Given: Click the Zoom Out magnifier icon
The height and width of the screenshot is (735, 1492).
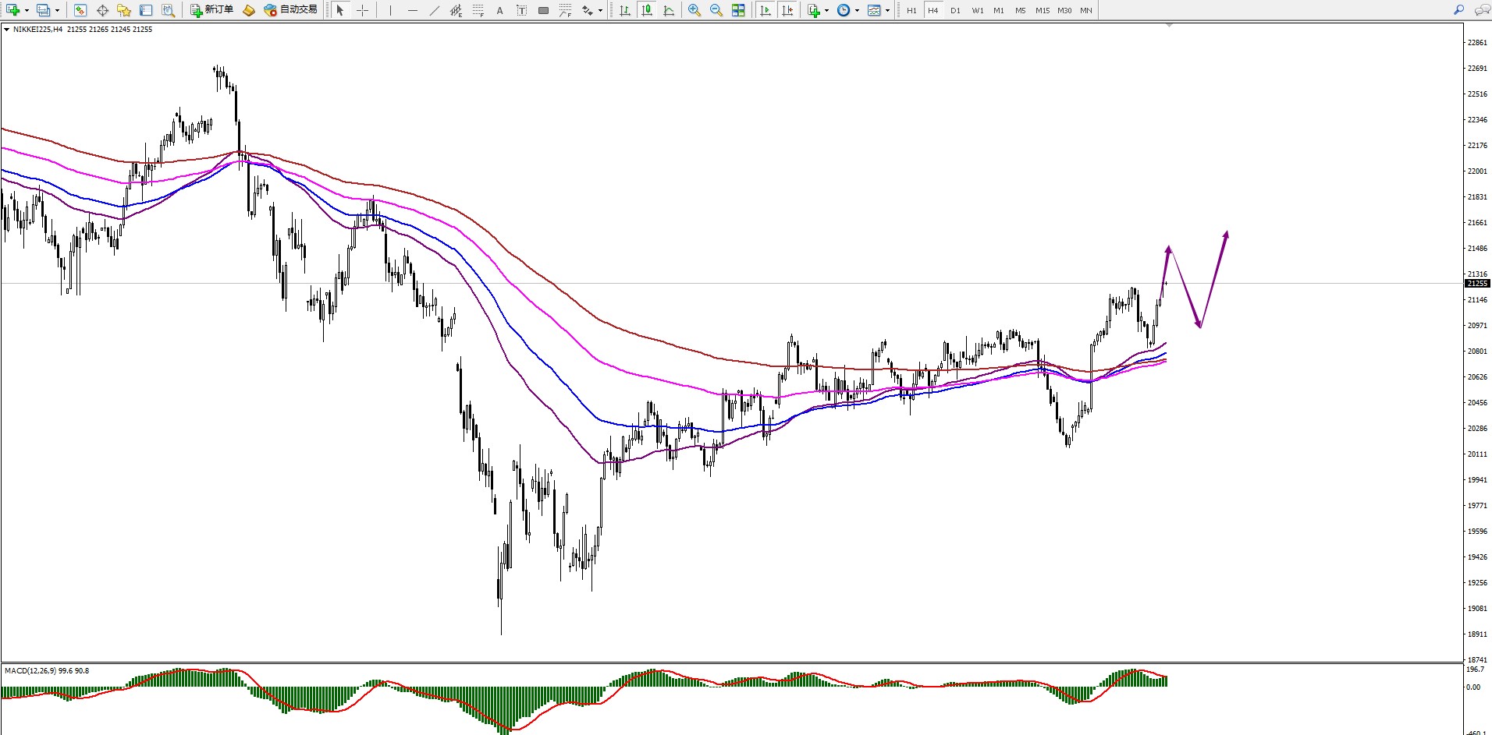Looking at the screenshot, I should [716, 10].
